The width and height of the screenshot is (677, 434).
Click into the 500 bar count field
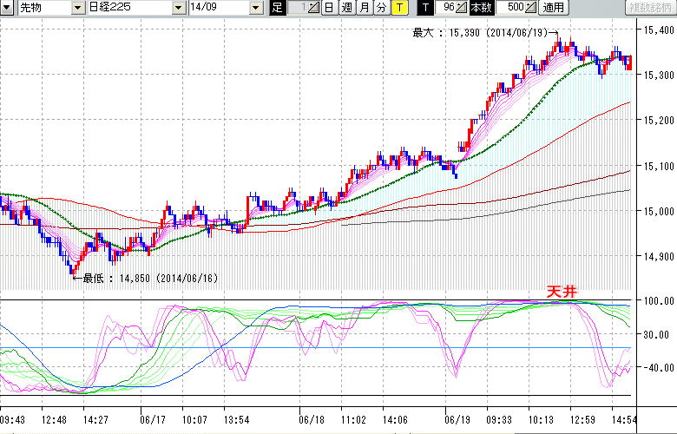point(510,8)
